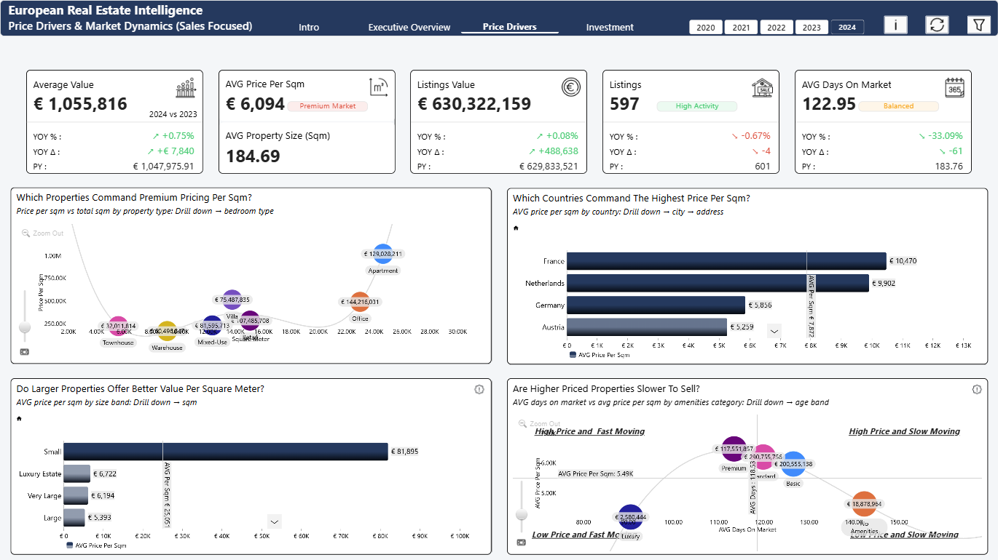This screenshot has width=998, height=560.
Task: Open the filter funnel icon
Action: click(x=978, y=25)
